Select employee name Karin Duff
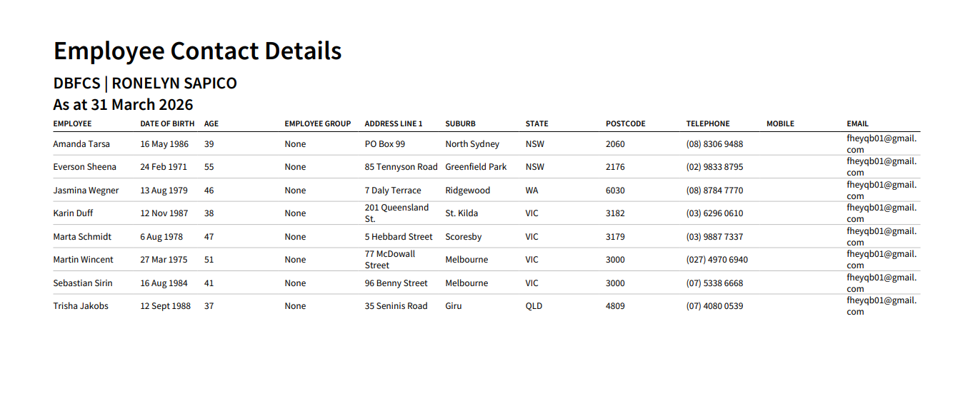Viewport: 963px width, 411px height. coord(73,213)
